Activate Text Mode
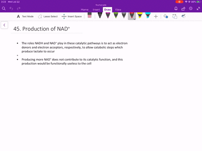Viewport: 202px width, 151px height. 25,16
